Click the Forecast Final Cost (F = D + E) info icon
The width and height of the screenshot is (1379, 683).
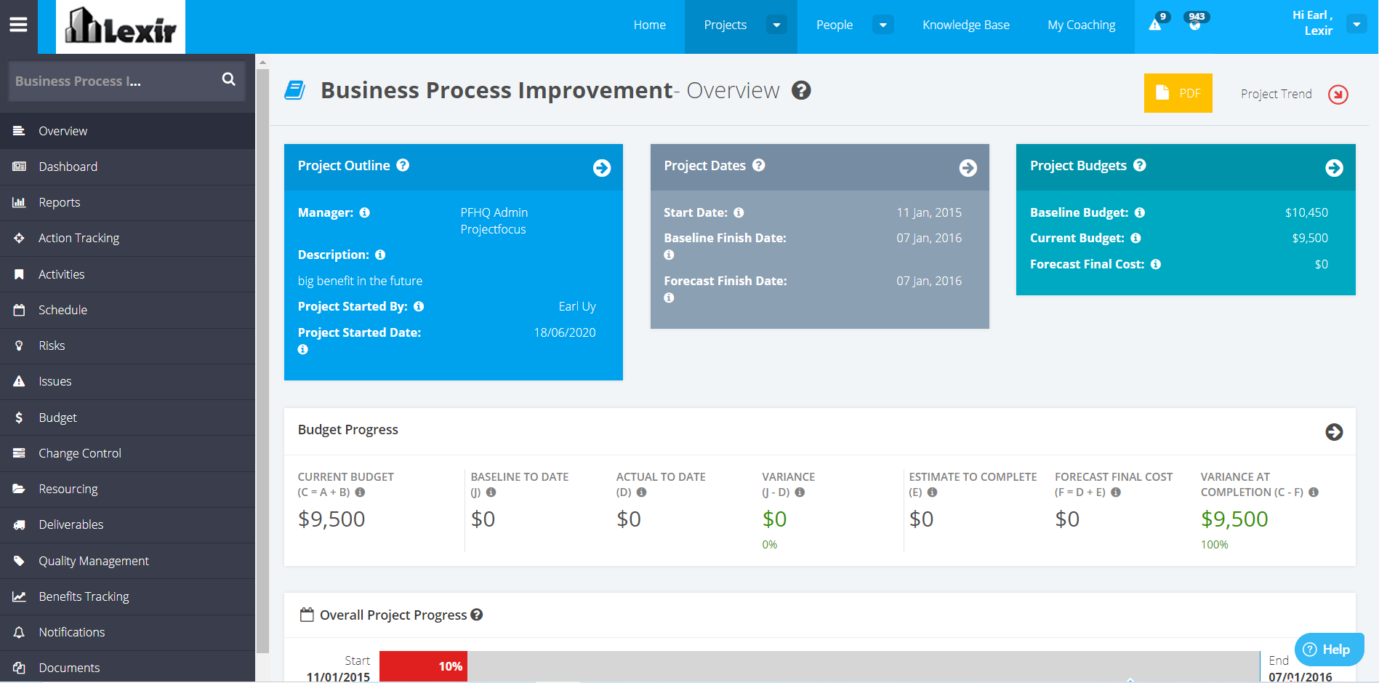pyautogui.click(x=1116, y=492)
